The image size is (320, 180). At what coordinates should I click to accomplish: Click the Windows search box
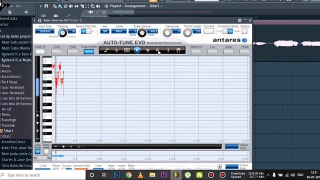click(x=42, y=175)
